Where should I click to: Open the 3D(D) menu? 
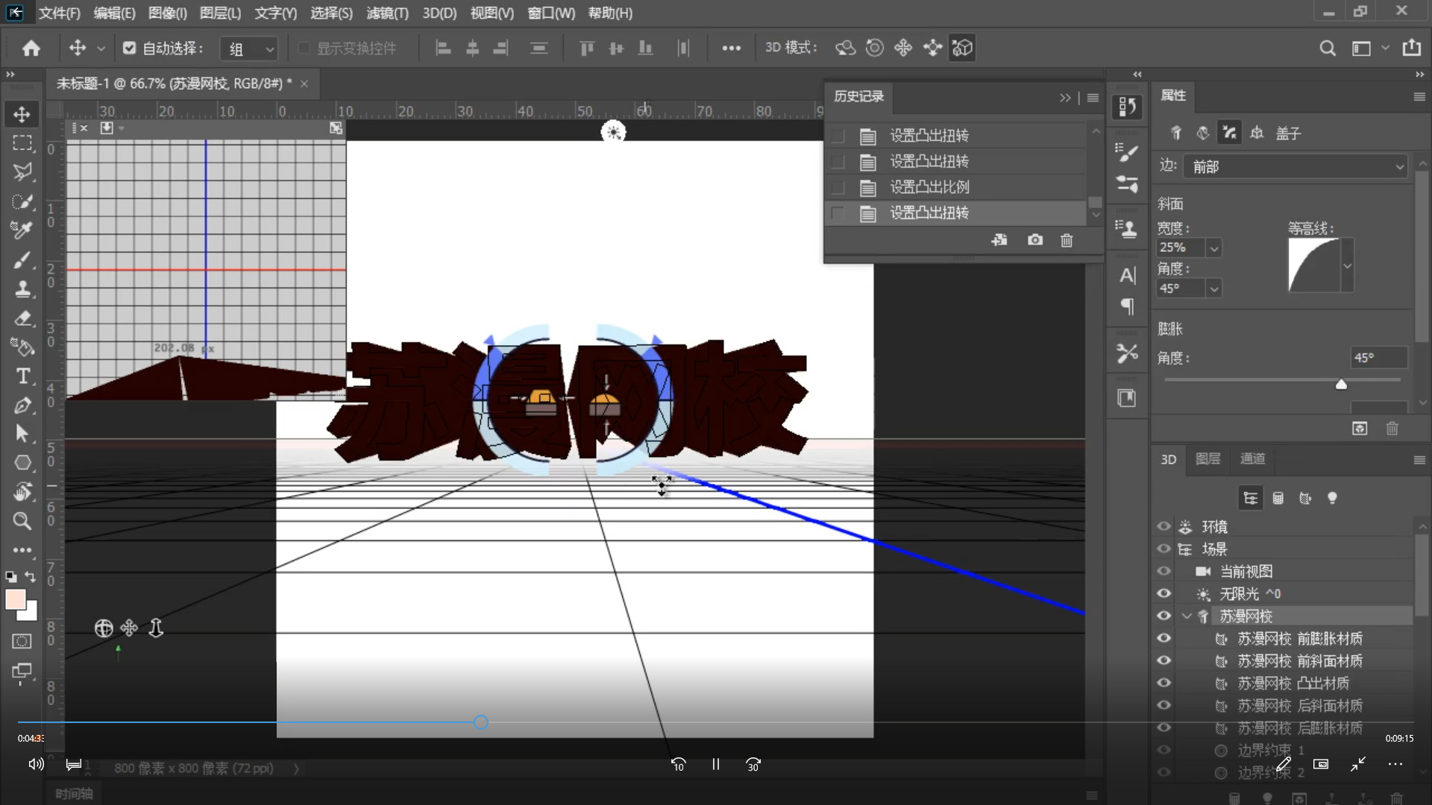click(439, 13)
